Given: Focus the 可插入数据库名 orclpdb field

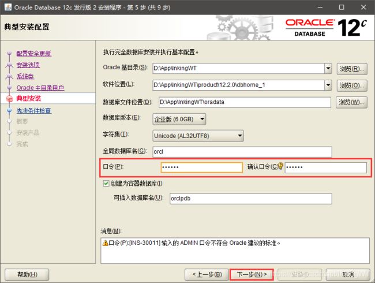Looking at the screenshot, I should 251,199.
